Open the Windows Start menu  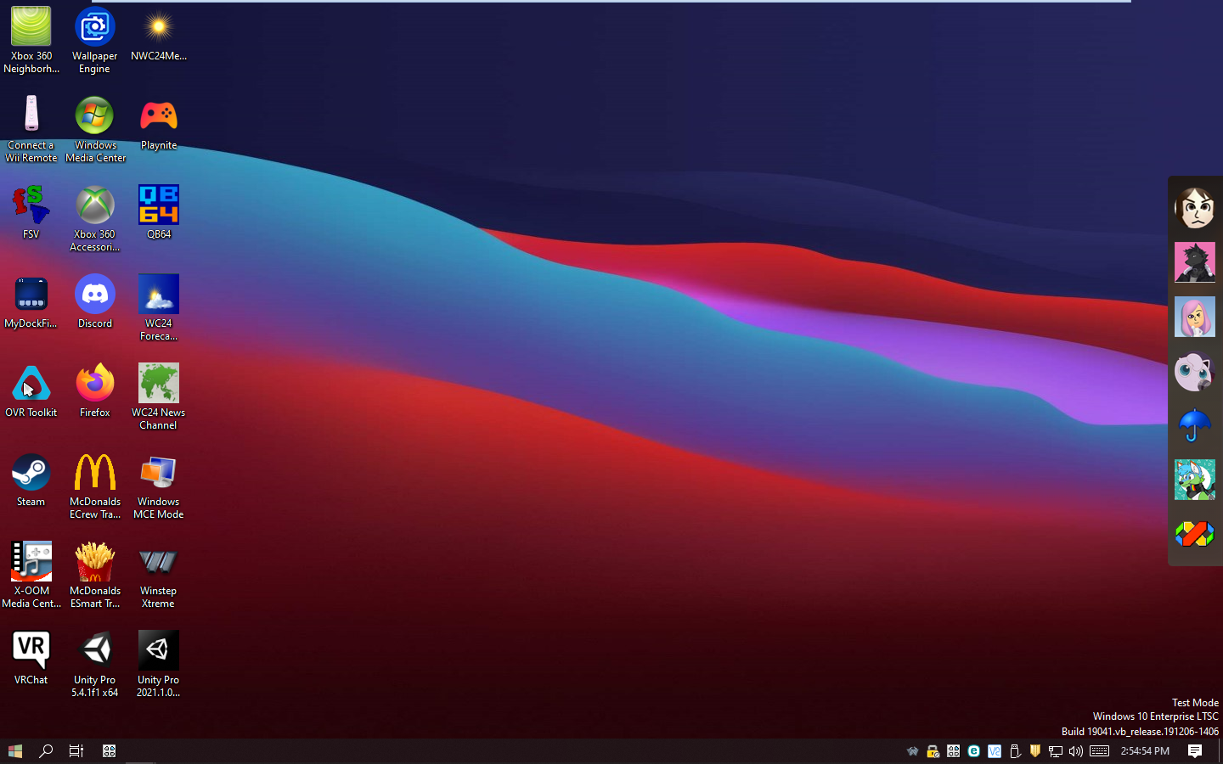tap(15, 751)
